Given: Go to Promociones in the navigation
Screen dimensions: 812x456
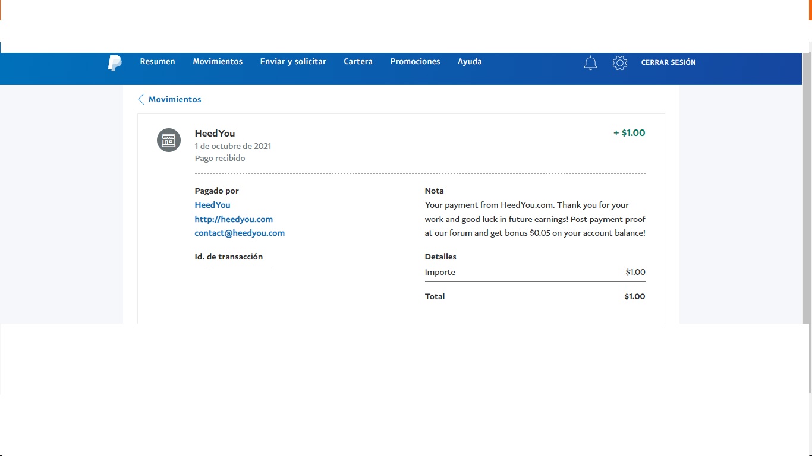Looking at the screenshot, I should click(415, 61).
